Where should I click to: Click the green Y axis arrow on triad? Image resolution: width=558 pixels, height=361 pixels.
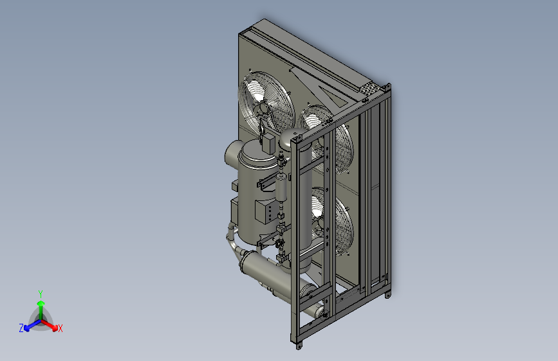[x=41, y=308]
